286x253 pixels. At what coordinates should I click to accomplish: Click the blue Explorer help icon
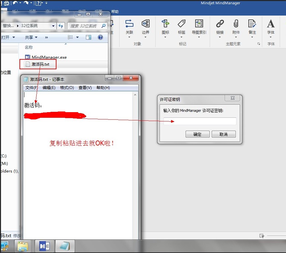click(100, 37)
